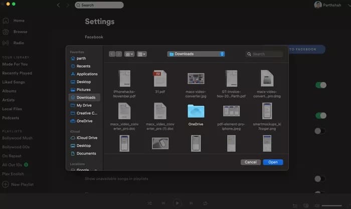
Task: Select macx-video-converter.jpg image file
Action: (x=195, y=78)
